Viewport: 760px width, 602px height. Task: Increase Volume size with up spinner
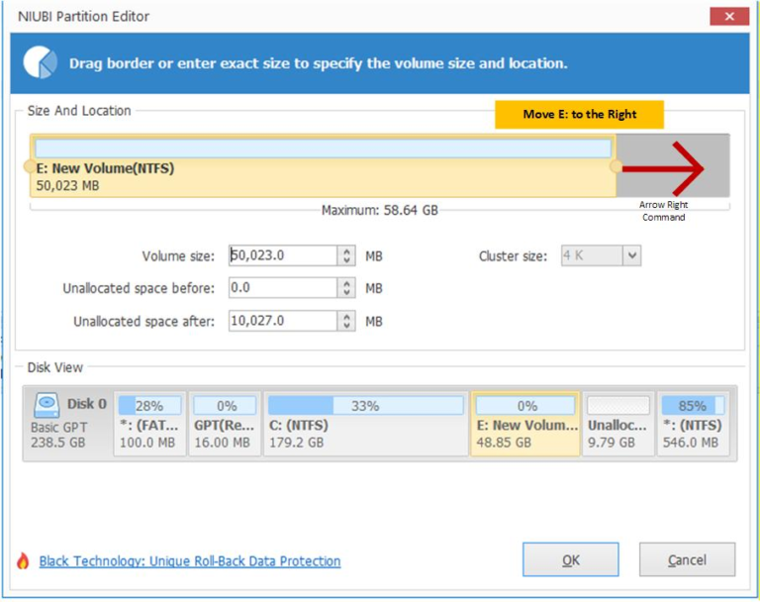pos(346,251)
